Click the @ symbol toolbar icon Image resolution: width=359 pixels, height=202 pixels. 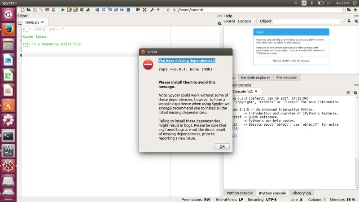pyautogui.click(x=53, y=10)
